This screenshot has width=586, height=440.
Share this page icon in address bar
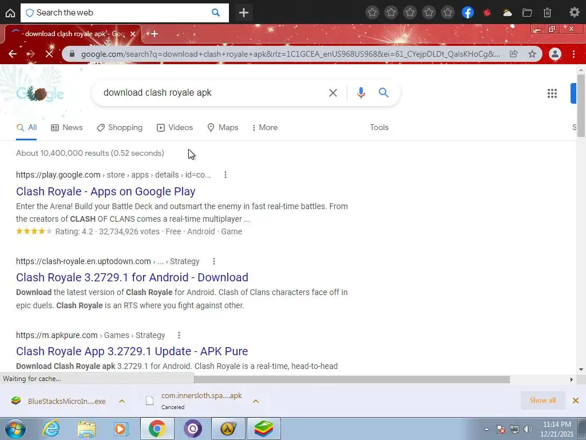(x=514, y=54)
